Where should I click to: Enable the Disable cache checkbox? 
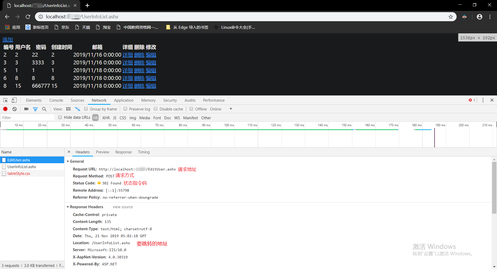[x=156, y=109]
